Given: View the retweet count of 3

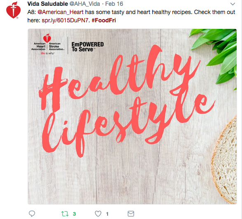Looking at the screenshot, I should point(74,214).
